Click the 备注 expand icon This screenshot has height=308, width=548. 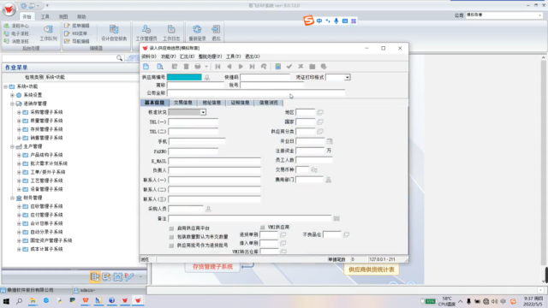[x=337, y=218]
